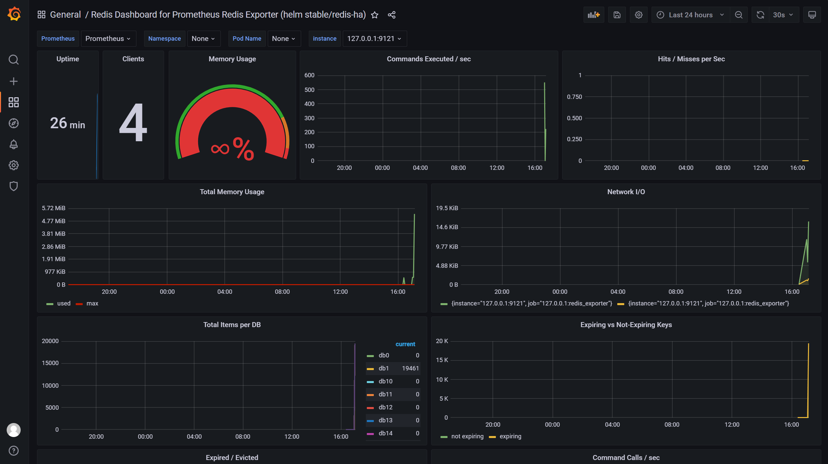The height and width of the screenshot is (464, 828).
Task: Open the Namespace None dropdown
Action: click(x=204, y=39)
